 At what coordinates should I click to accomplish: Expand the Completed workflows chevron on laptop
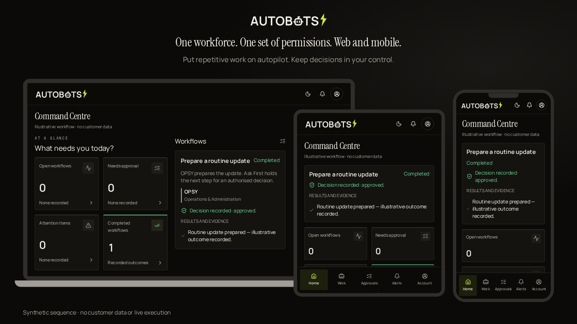[160, 263]
